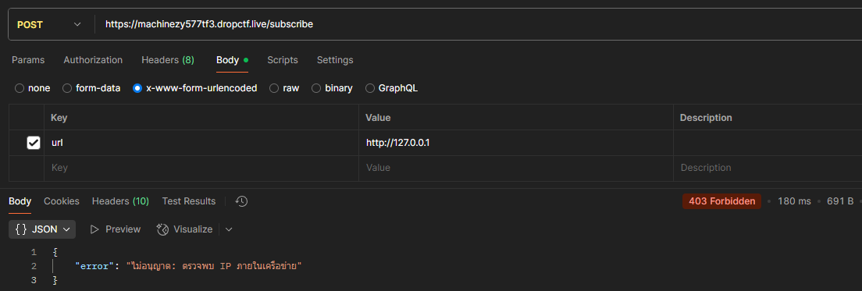Open the Test Results tab
The width and height of the screenshot is (862, 291).
(189, 201)
